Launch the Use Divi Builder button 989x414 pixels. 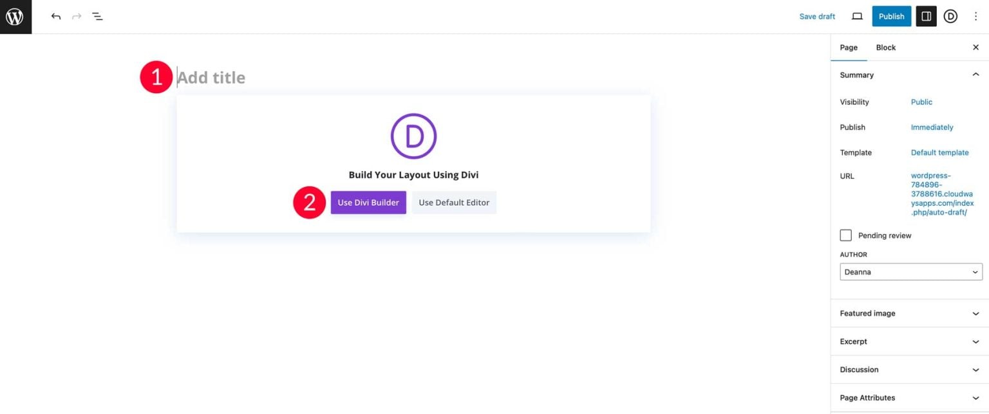tap(368, 203)
